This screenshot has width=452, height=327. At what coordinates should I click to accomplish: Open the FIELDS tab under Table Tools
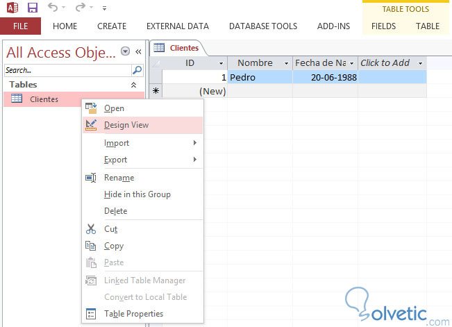pos(383,26)
